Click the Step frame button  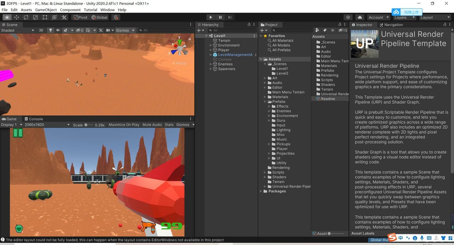click(x=230, y=17)
